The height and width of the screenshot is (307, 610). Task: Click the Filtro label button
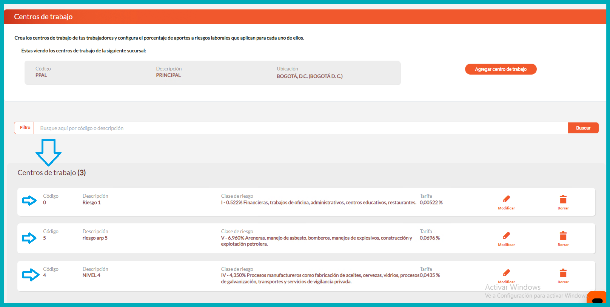(25, 128)
